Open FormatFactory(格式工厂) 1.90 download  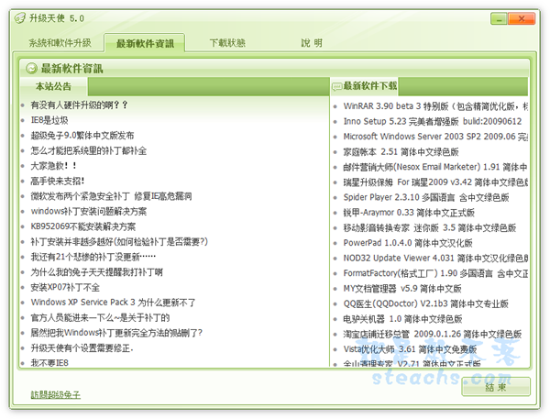tap(435, 273)
